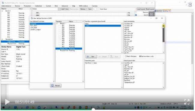Collapse the Standalone group in reactor list
The image size is (195, 111).
tap(2, 39)
